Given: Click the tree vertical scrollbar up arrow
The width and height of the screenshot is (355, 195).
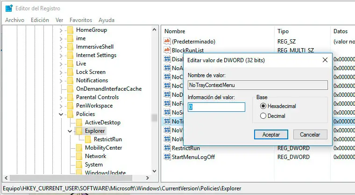Looking at the screenshot, I should coord(155,30).
